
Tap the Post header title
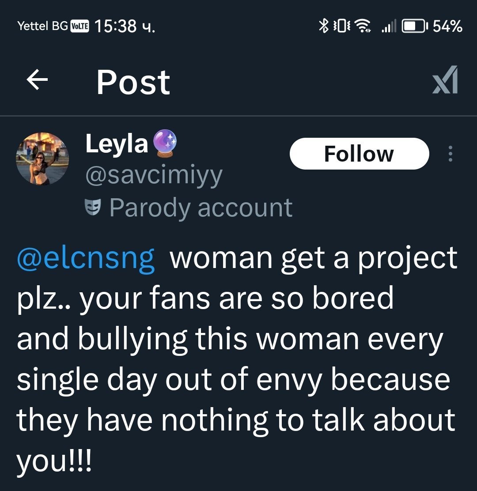133,82
